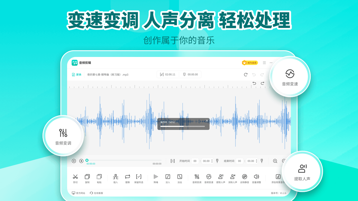This screenshot has height=201, width=358.
Task: Click the dark undo arrow above waveform
Action: point(254,83)
